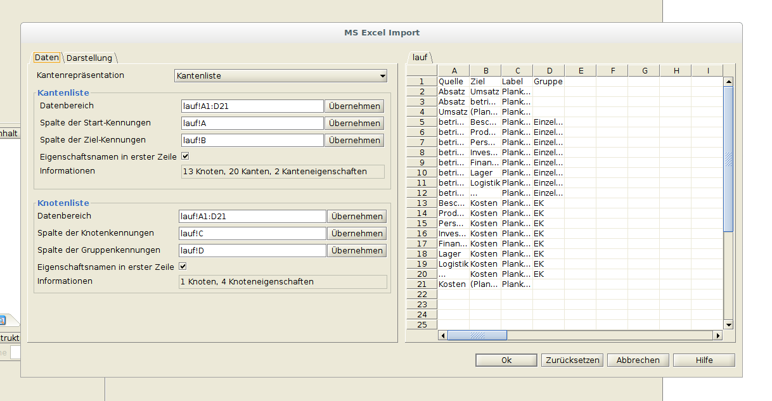
Task: Click the spreadsheet vertical scroll up arrow
Action: (x=728, y=81)
